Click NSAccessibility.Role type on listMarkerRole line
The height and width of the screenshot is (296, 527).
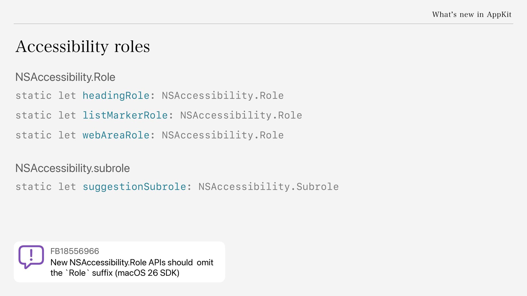click(241, 115)
